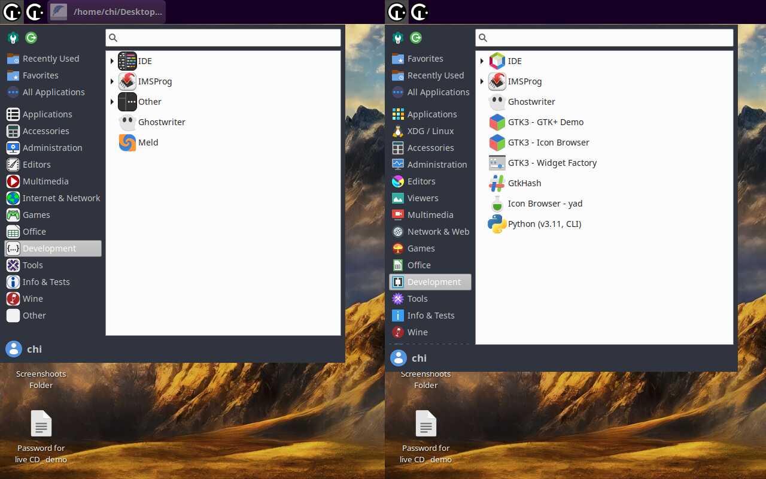The height and width of the screenshot is (479, 766).
Task: Open the Viewers category
Action: [430, 198]
